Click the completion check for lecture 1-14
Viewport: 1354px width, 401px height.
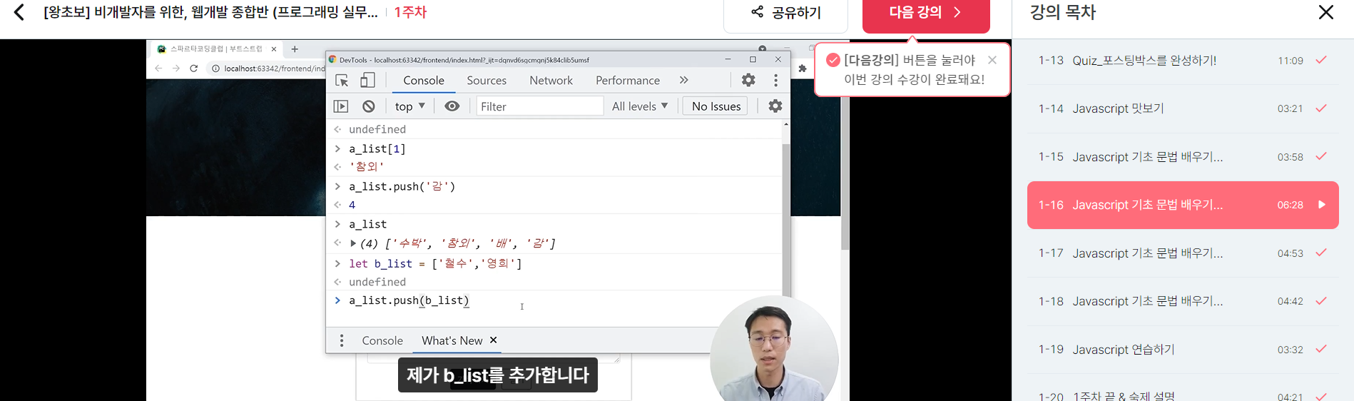pos(1321,108)
